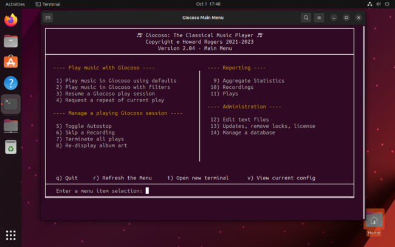Click 'Giocoso: The Classical Music Player' title

pos(199,35)
